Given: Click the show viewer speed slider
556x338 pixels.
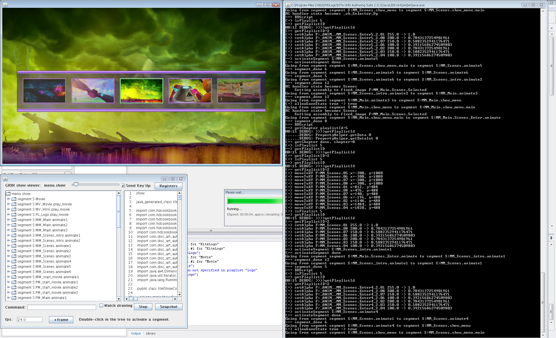Looking at the screenshot, I should tap(76, 185).
